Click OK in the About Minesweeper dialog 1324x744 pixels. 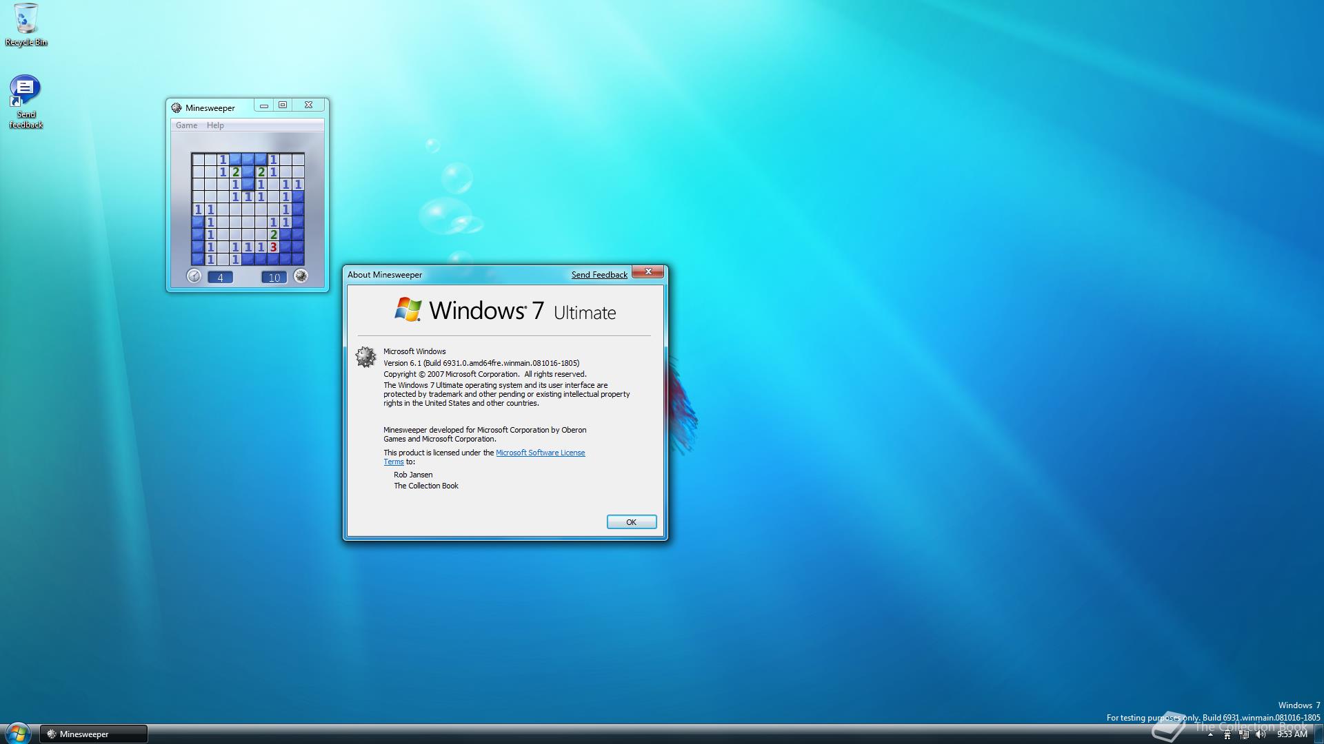coord(632,522)
